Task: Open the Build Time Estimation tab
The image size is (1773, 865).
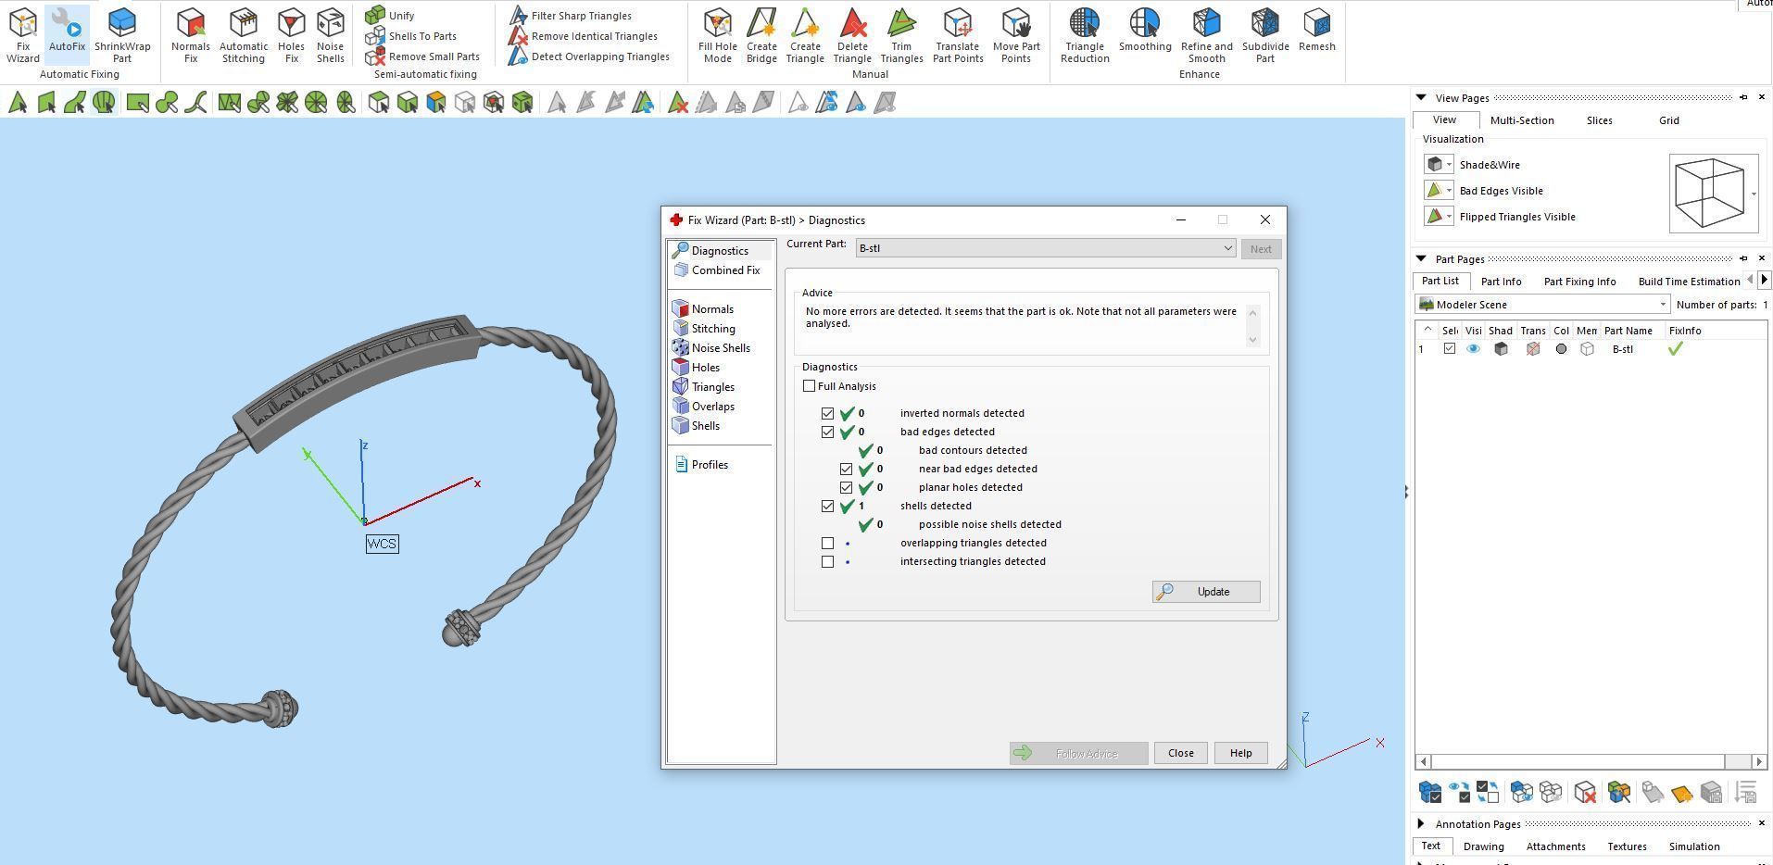Action: pyautogui.click(x=1689, y=282)
